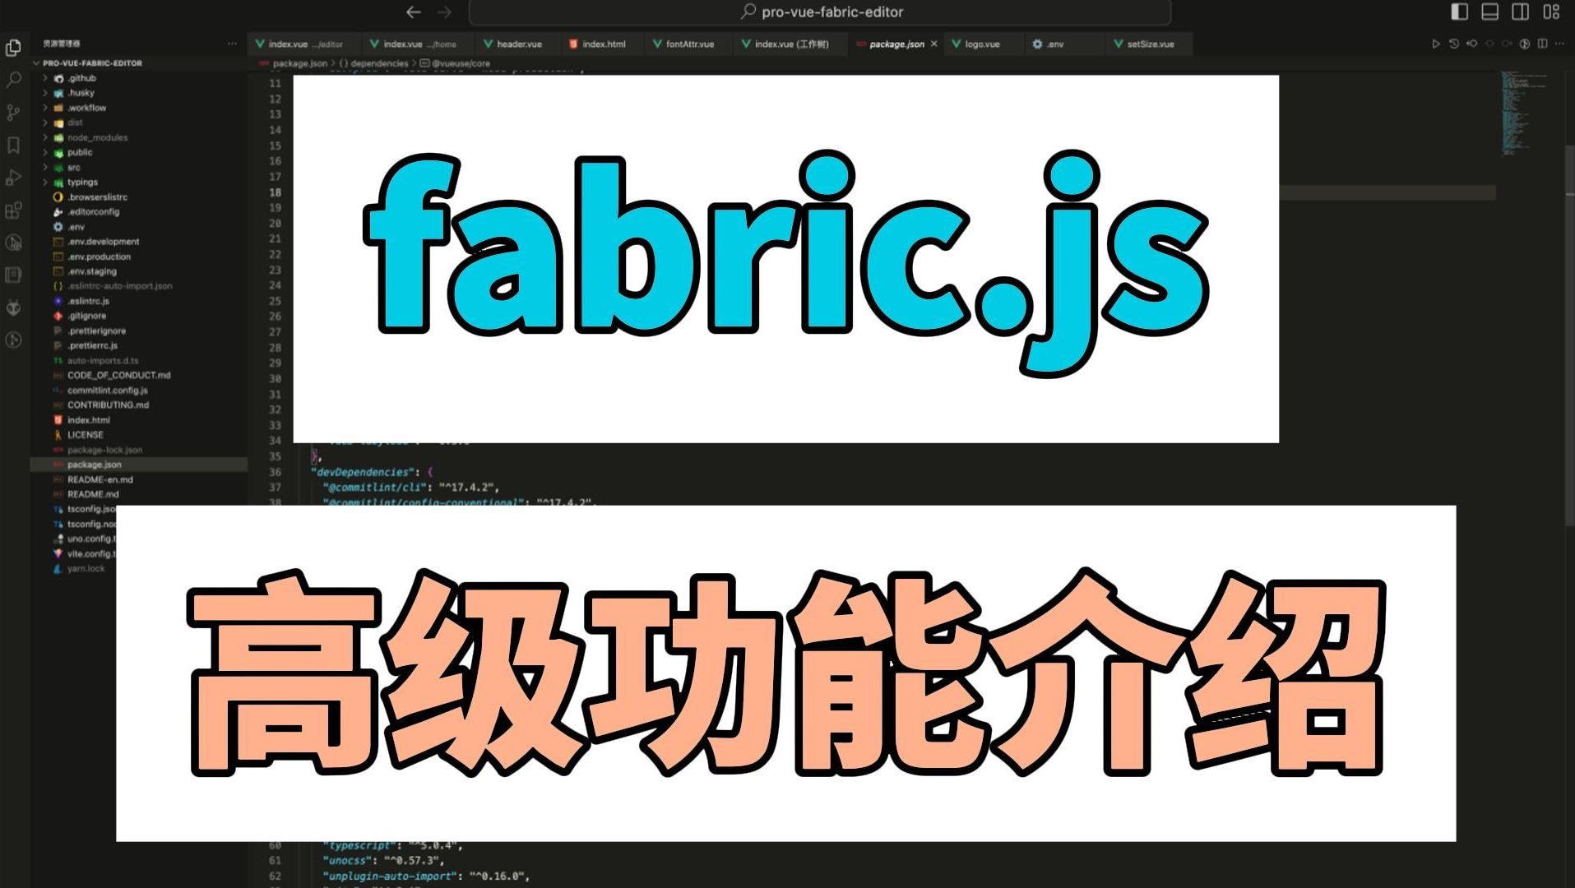
Task: Expand the node_modules folder
Action: click(x=97, y=137)
